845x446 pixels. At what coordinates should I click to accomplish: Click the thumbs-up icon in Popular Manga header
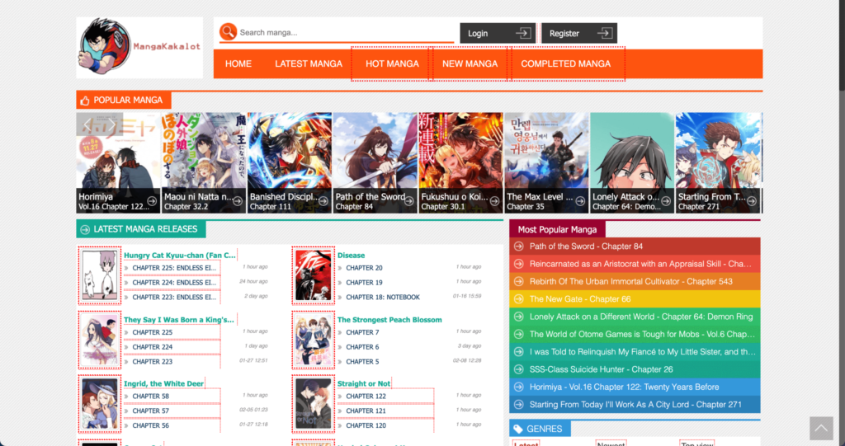click(84, 101)
